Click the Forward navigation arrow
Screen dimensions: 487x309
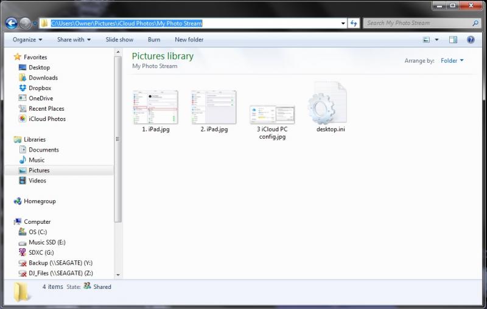pyautogui.click(x=25, y=23)
